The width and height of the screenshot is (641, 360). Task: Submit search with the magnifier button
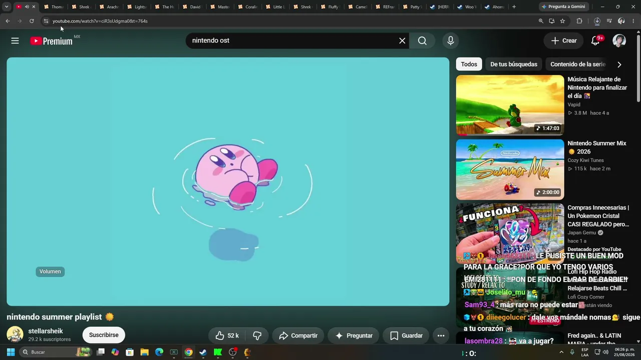pyautogui.click(x=423, y=41)
